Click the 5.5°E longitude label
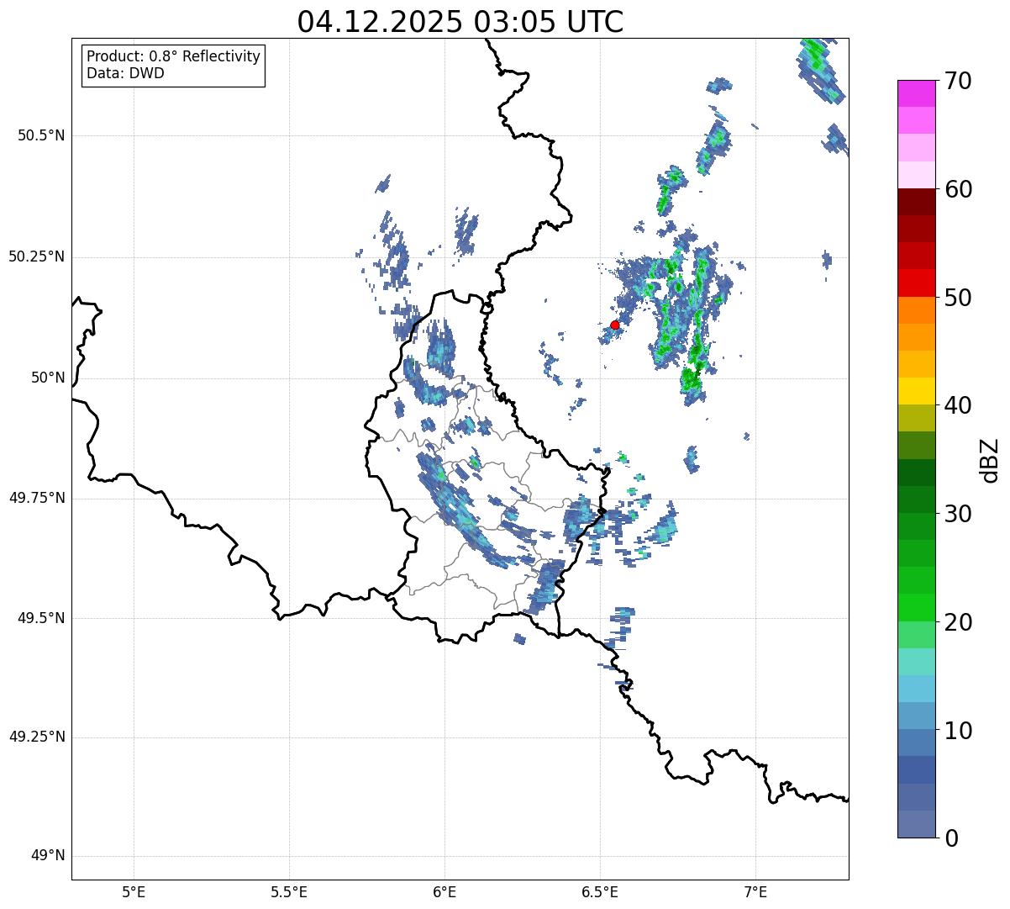The image size is (1010, 909). (289, 891)
